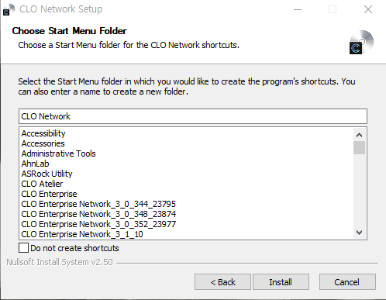Select the AhnLab folder entry

click(x=36, y=164)
